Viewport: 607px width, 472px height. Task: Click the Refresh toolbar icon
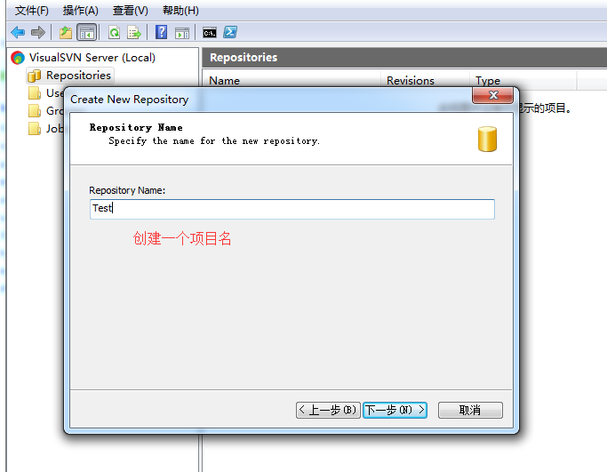(114, 33)
